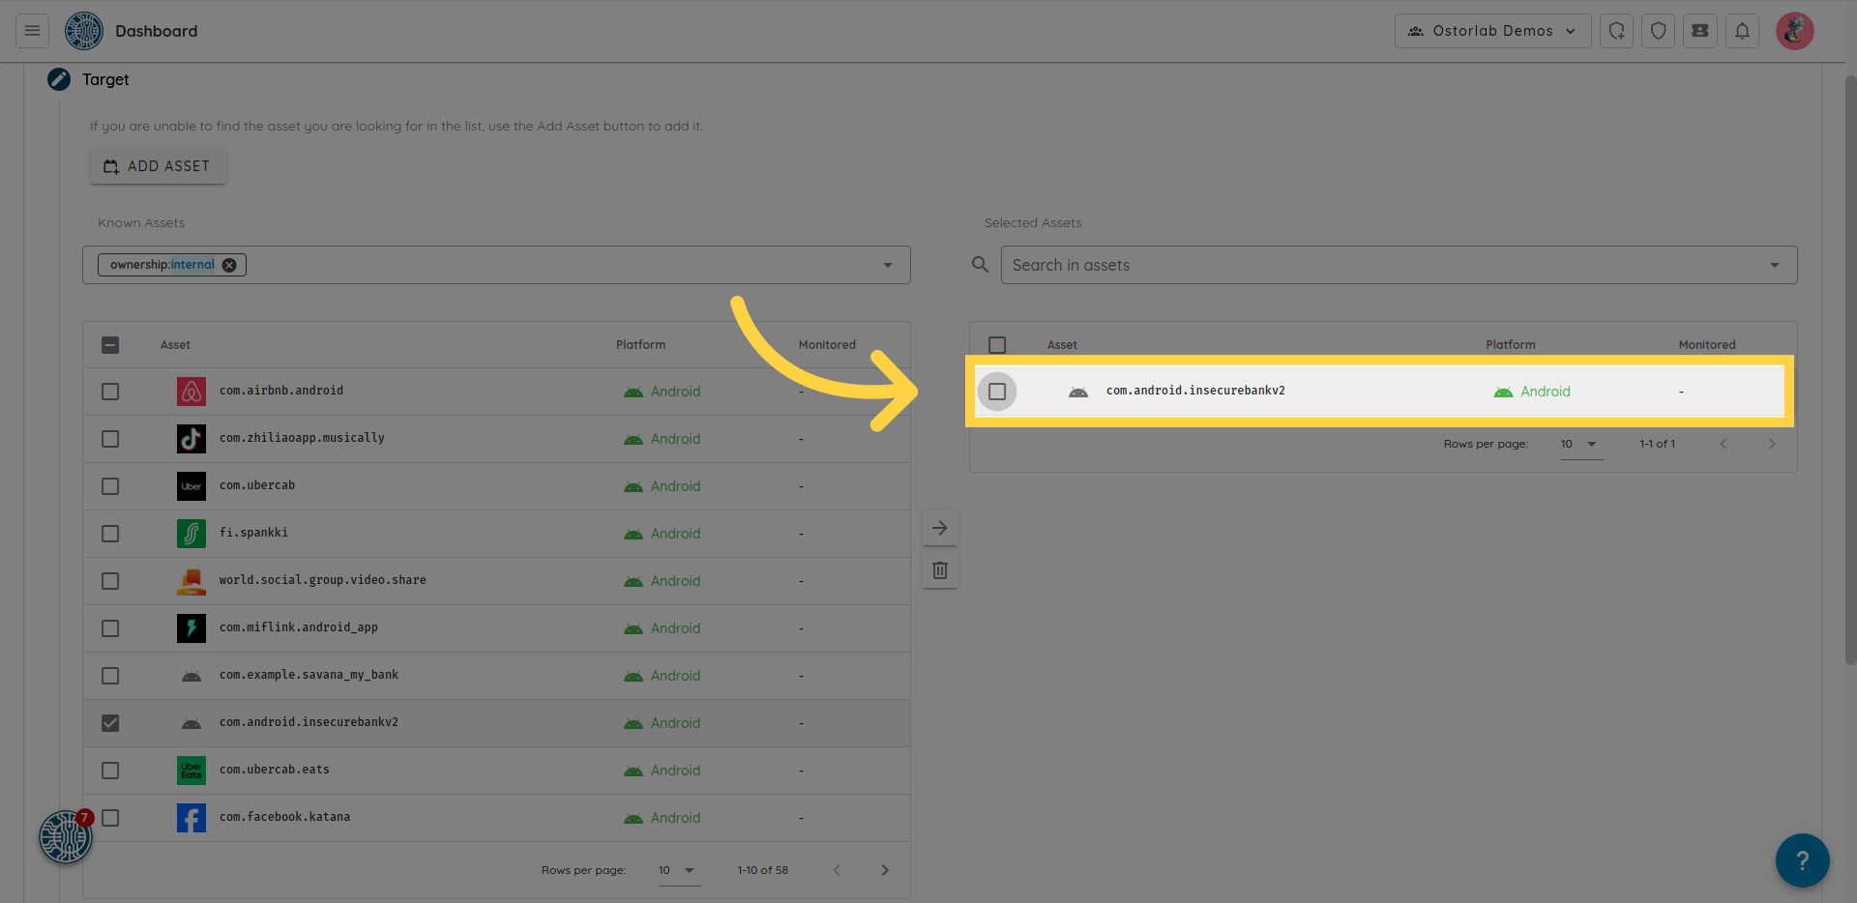Open the hamburger navigation menu
The width and height of the screenshot is (1857, 903).
click(x=32, y=31)
